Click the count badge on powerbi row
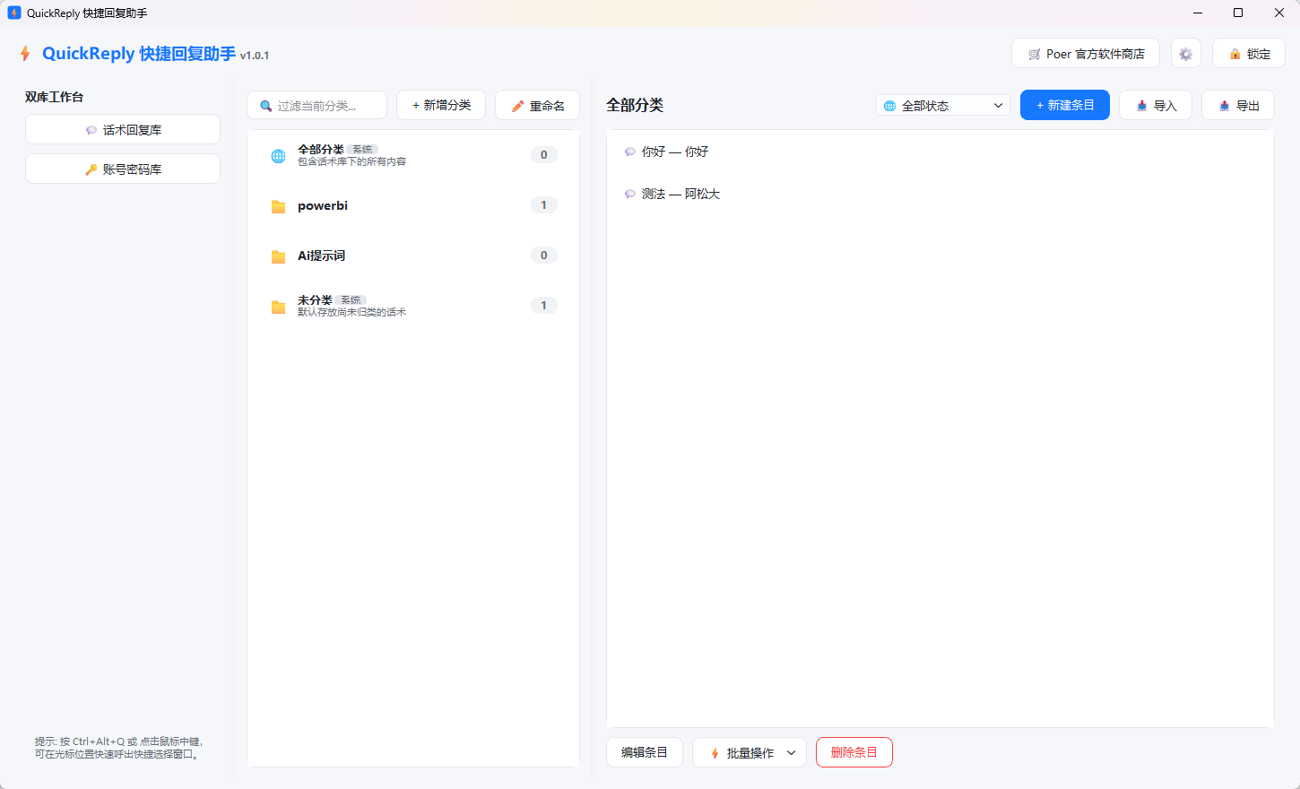Viewport: 1300px width, 789px height. click(543, 205)
